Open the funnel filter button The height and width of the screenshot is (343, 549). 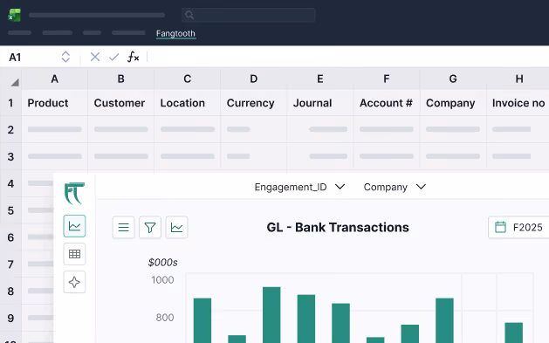pyautogui.click(x=150, y=228)
